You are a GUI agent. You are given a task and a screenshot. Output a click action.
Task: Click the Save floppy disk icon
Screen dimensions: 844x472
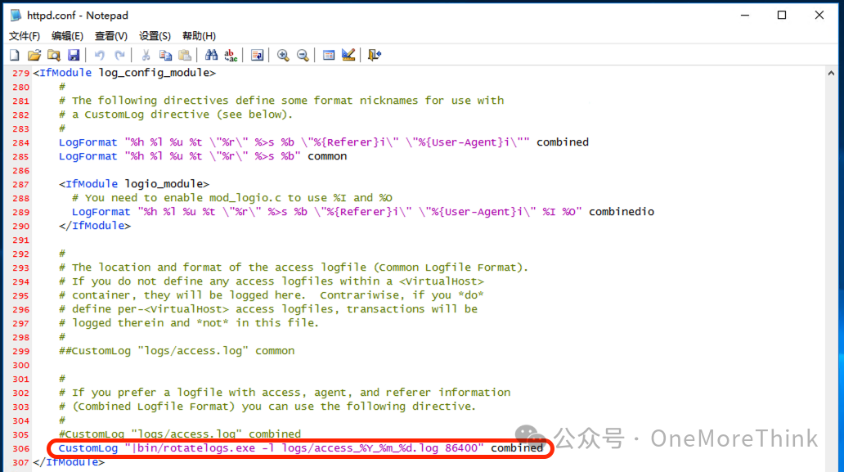[x=74, y=55]
